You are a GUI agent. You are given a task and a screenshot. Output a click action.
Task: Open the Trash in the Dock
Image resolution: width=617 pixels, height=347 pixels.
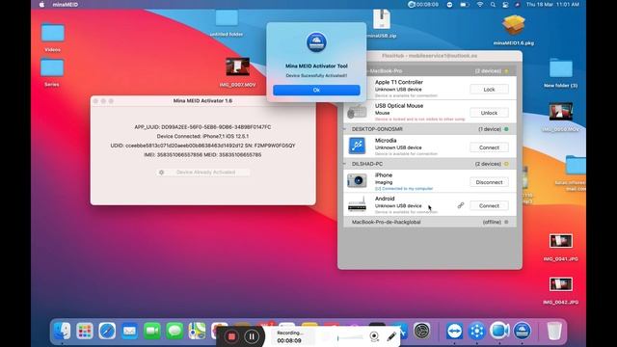point(554,331)
